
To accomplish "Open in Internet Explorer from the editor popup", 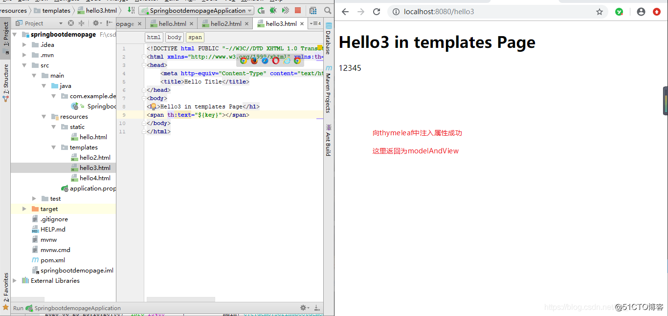I will point(287,61).
